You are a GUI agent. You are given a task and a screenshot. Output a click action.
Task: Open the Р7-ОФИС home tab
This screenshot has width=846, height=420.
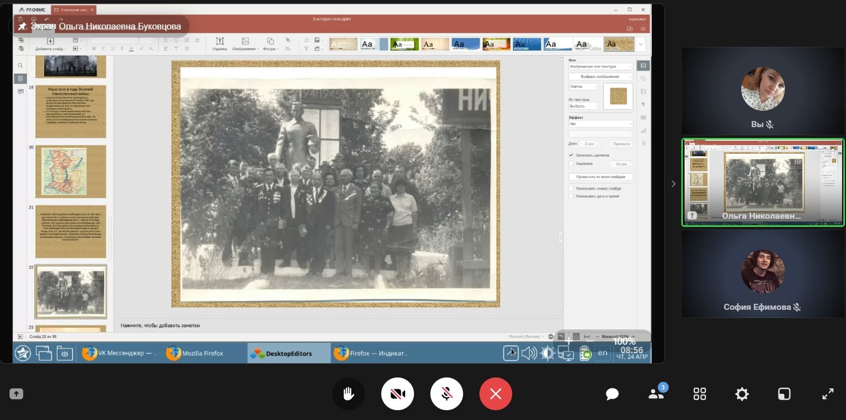pos(33,10)
